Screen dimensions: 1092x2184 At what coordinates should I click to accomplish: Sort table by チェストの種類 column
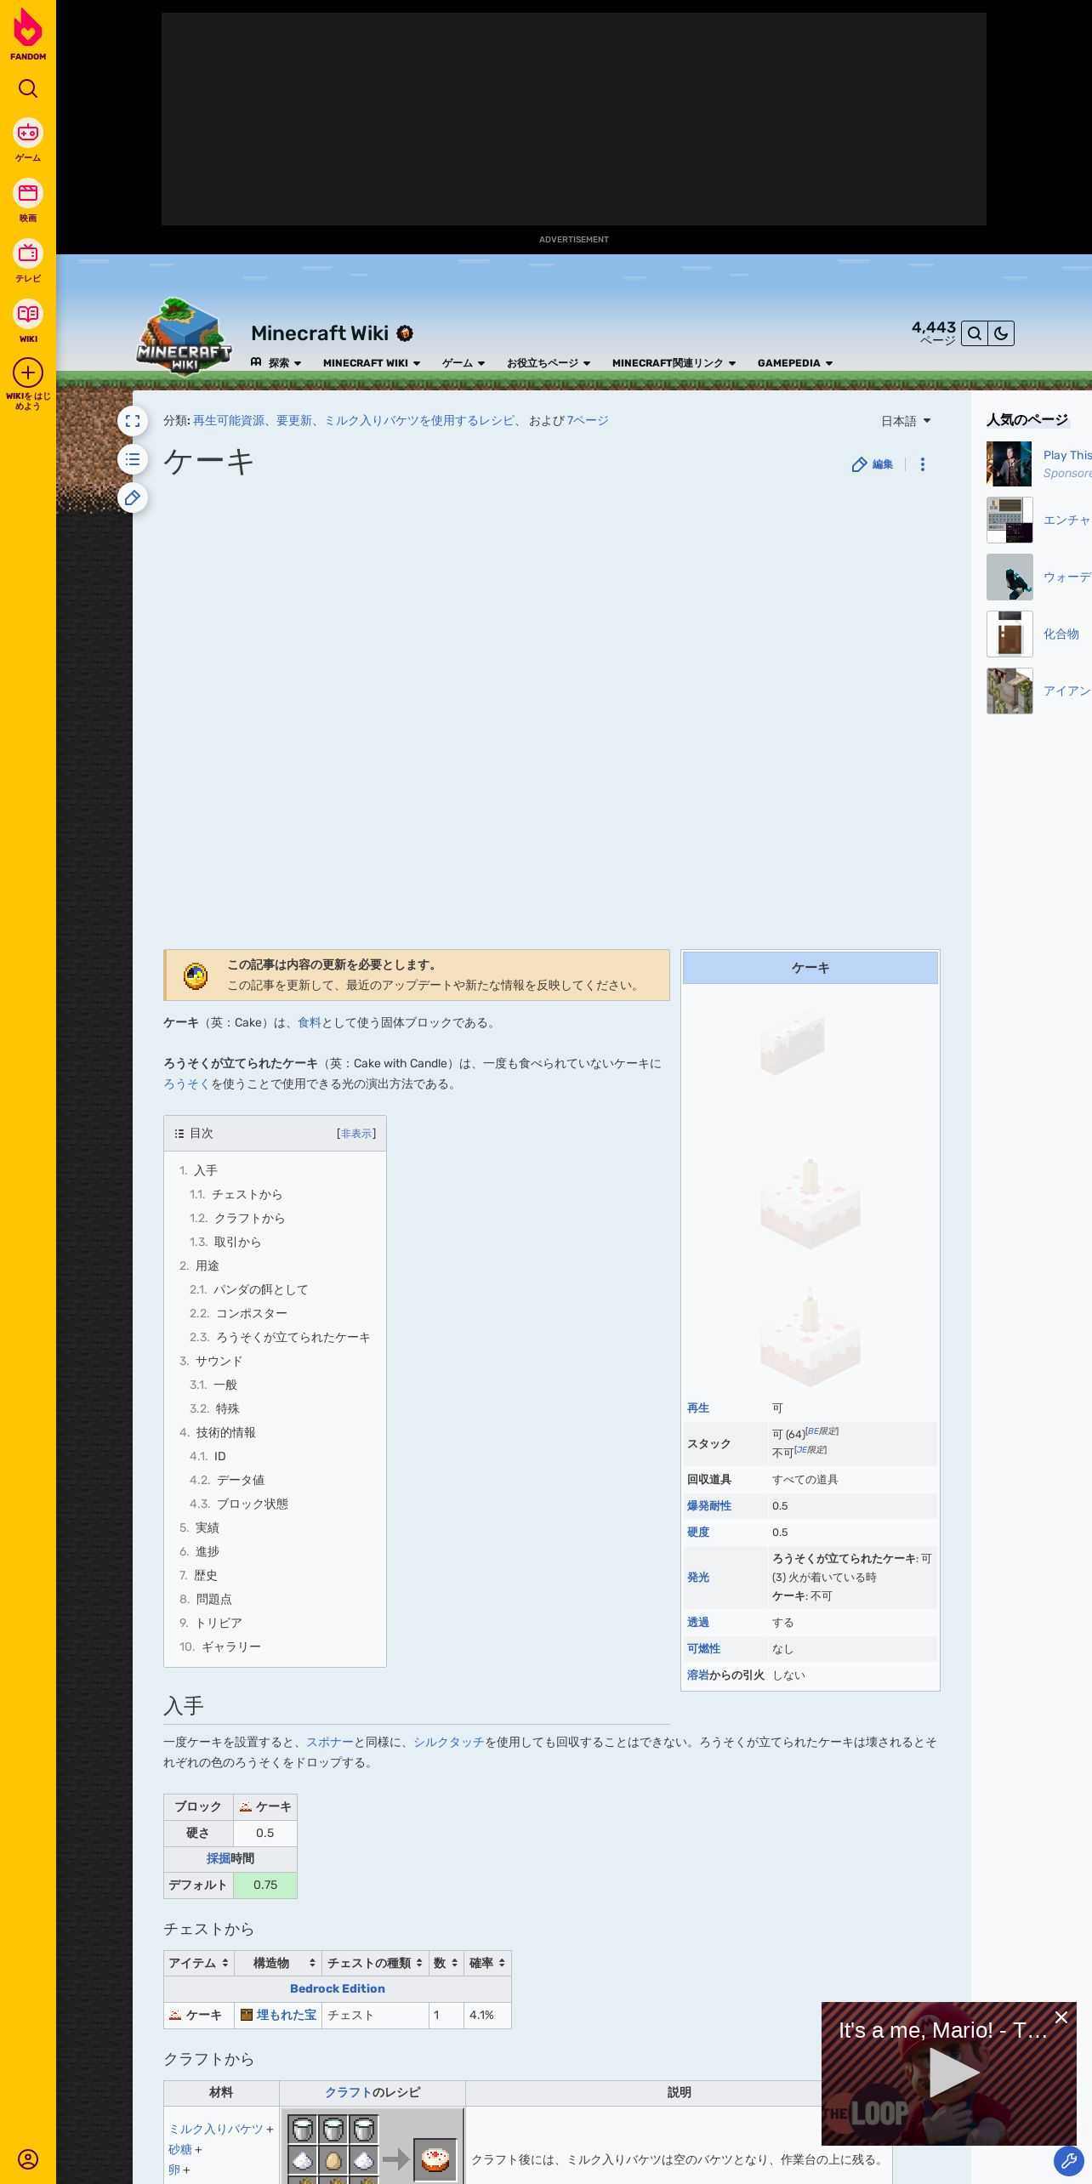click(x=375, y=1963)
